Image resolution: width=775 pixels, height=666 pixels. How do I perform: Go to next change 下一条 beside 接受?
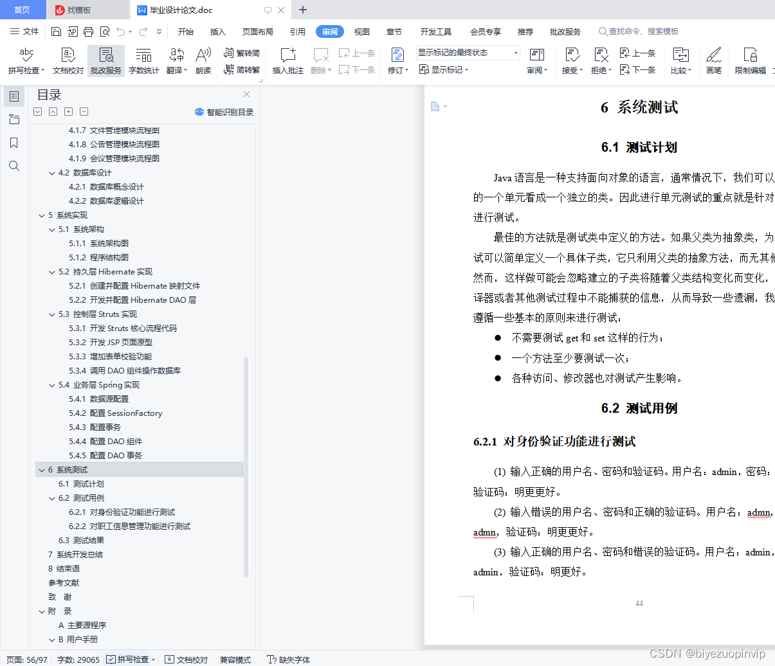pyautogui.click(x=637, y=69)
